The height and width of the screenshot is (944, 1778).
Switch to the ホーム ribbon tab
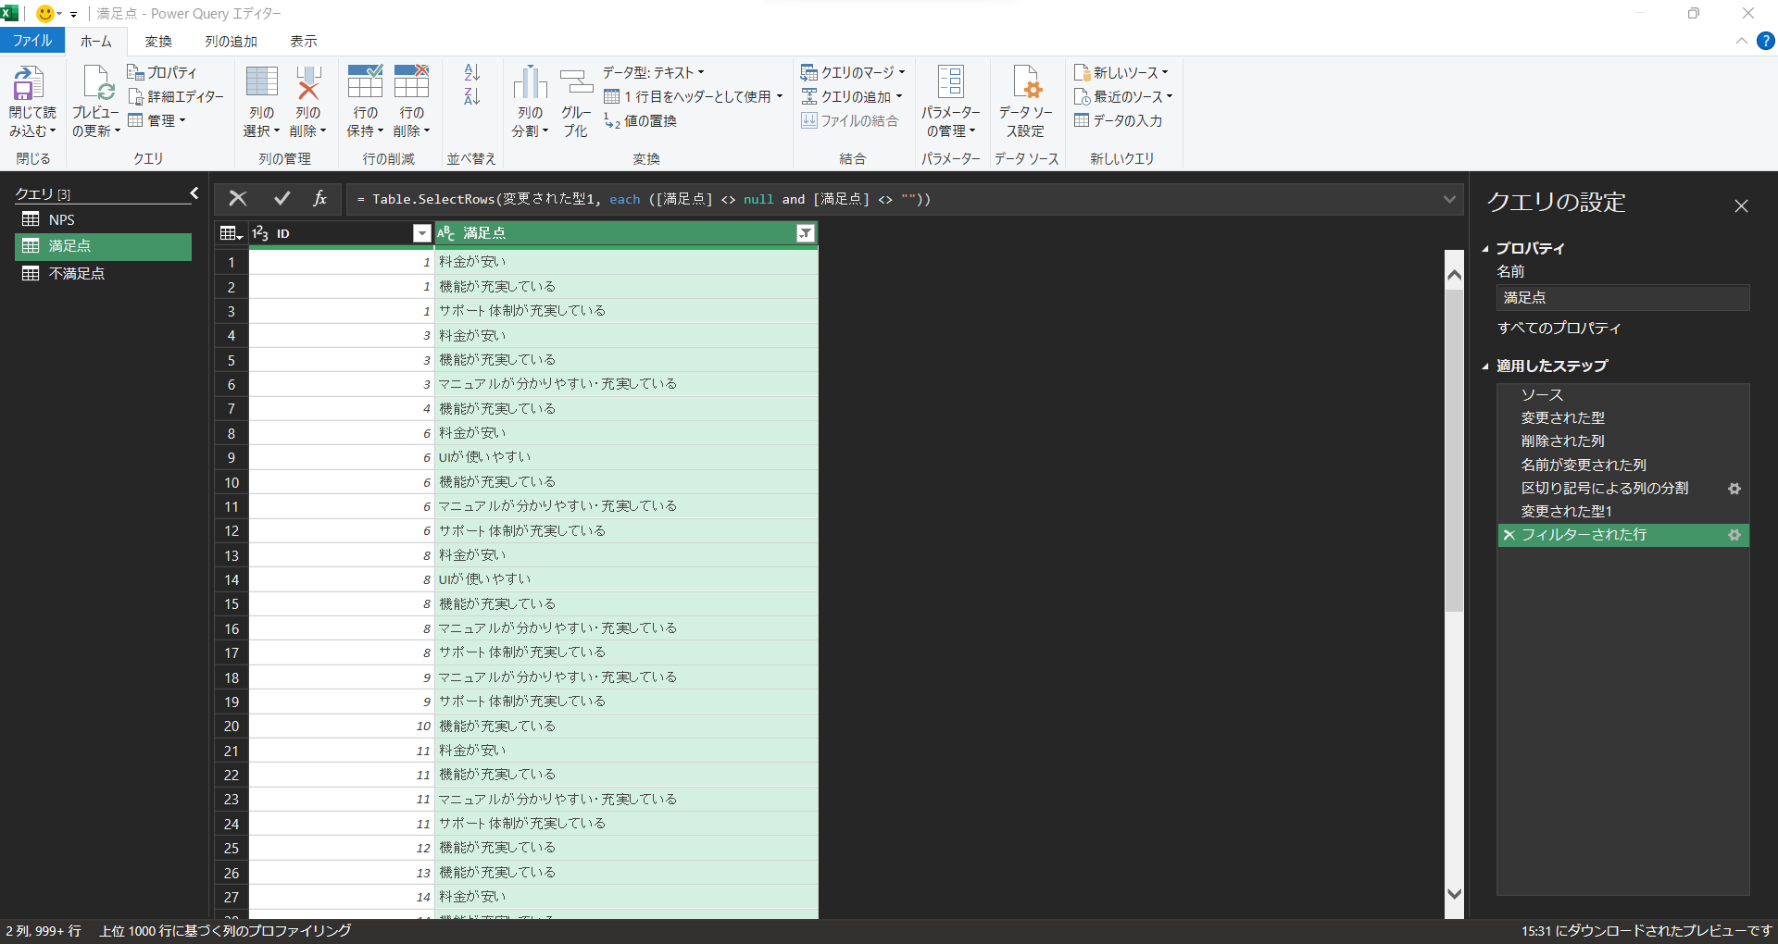coord(95,41)
